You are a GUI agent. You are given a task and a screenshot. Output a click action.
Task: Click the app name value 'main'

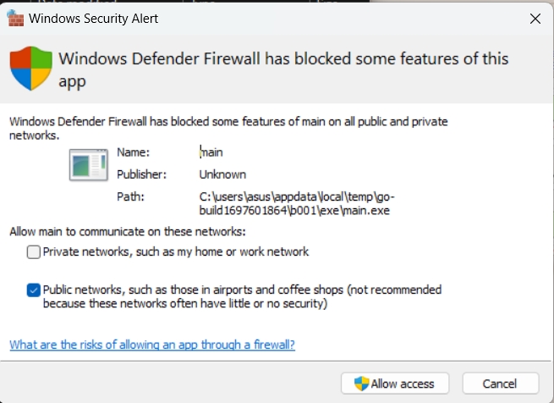[211, 152]
